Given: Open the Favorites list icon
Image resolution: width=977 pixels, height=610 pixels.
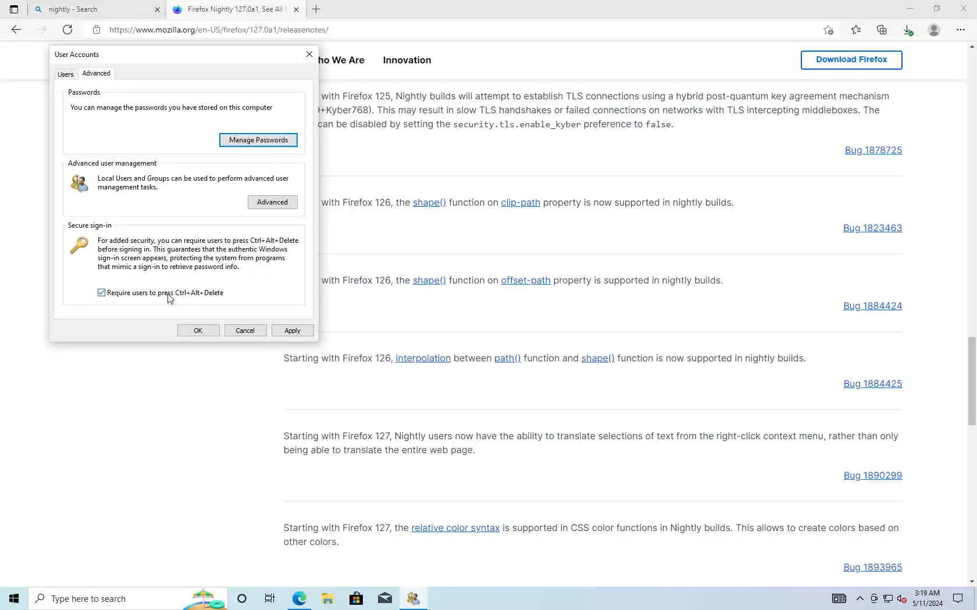Looking at the screenshot, I should [x=856, y=30].
